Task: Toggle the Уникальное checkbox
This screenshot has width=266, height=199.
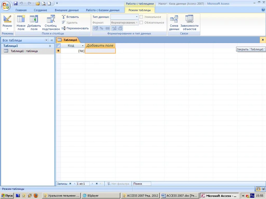Action: click(x=141, y=17)
